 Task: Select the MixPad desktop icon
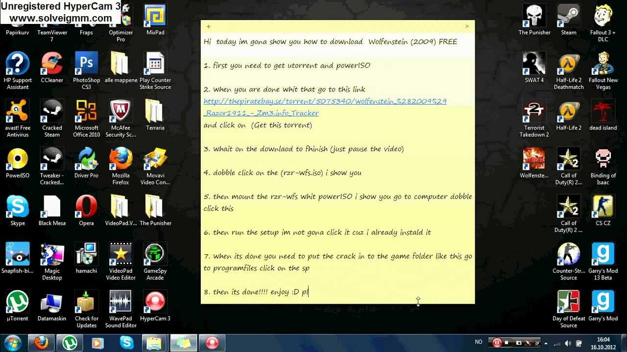(155, 20)
